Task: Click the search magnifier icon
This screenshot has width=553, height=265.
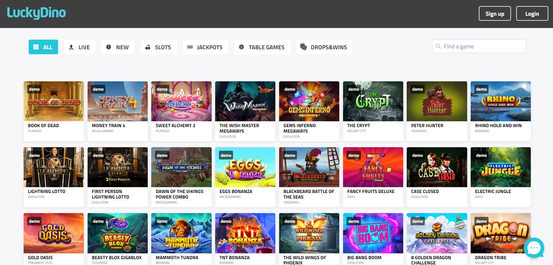Action: click(x=438, y=46)
